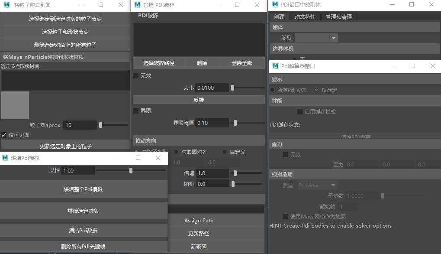Screen dimensions: 441x254
Task: Switch to the 动态特性 tab
Action: tap(305, 16)
